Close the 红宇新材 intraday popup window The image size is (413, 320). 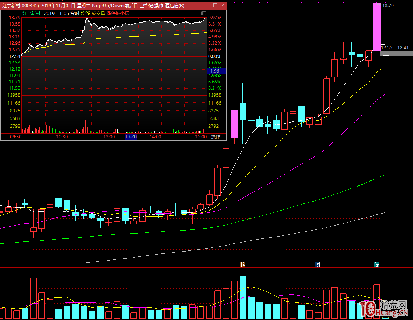(x=223, y=5)
